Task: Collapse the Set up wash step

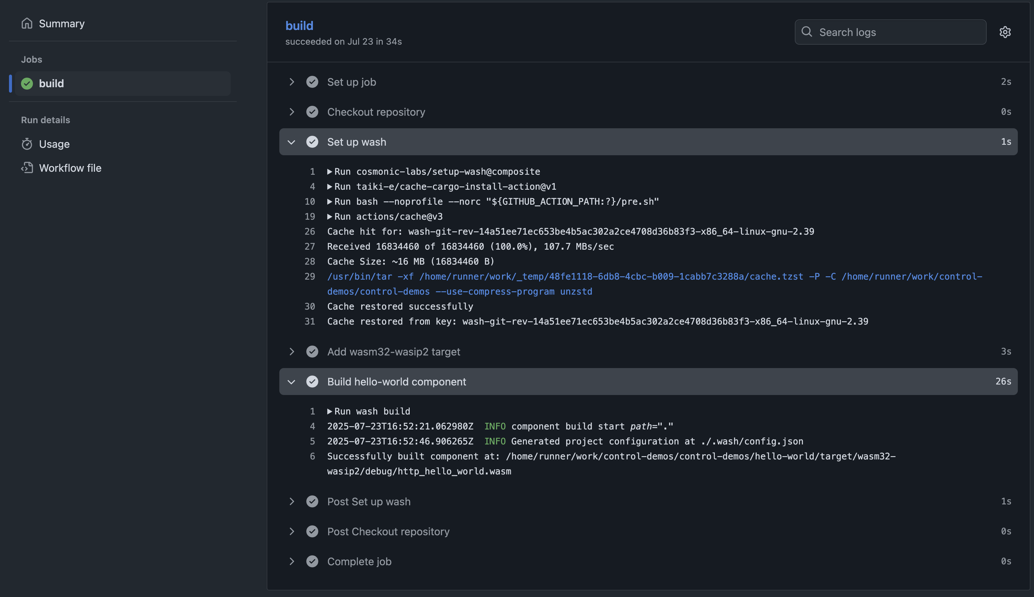Action: (292, 142)
